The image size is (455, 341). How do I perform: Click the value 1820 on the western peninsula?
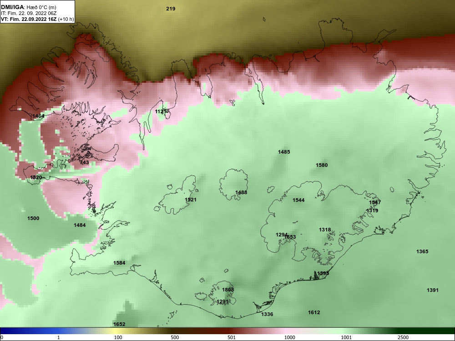[36, 177]
